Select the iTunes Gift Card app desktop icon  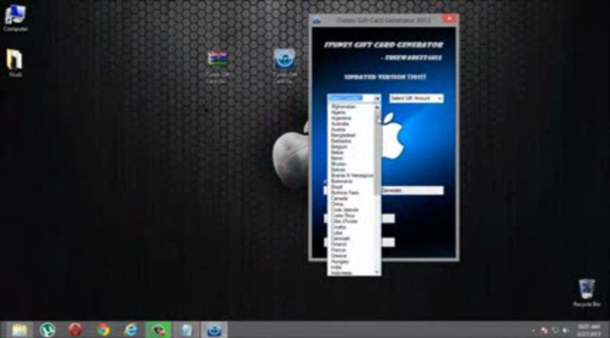tap(285, 66)
